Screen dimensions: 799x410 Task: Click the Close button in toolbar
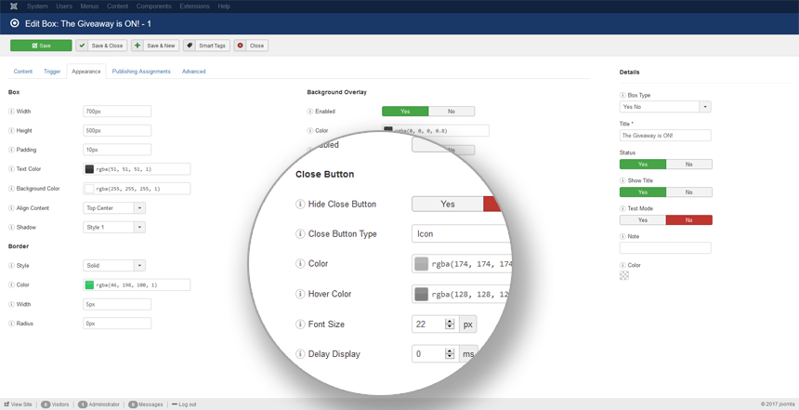click(x=251, y=46)
